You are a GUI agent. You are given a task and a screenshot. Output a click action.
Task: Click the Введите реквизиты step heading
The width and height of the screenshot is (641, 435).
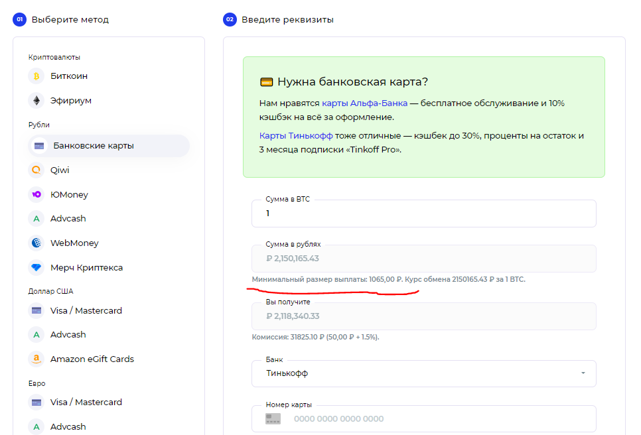(287, 20)
